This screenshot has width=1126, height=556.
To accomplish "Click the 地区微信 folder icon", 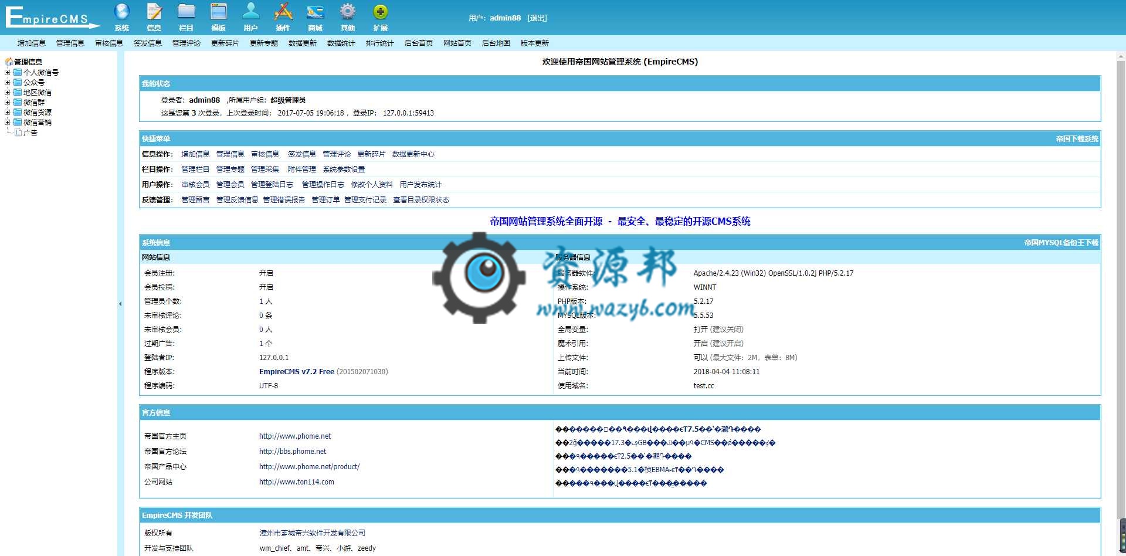I will point(18,92).
